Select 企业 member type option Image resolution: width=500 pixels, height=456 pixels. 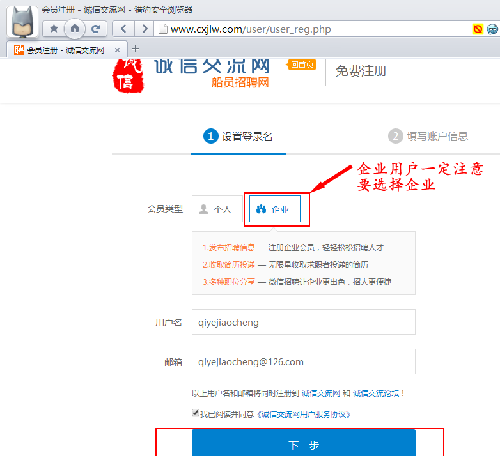tap(274, 209)
